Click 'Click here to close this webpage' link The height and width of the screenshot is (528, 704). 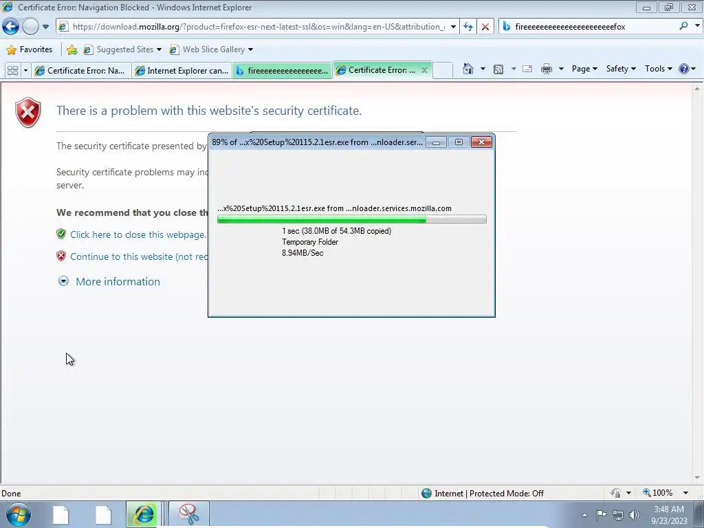pos(138,234)
